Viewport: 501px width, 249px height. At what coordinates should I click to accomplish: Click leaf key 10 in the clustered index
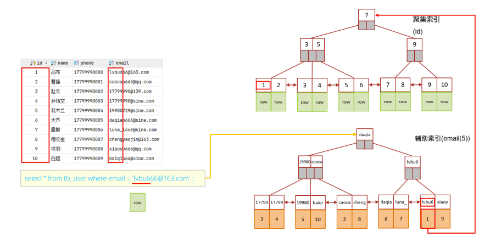(444, 85)
